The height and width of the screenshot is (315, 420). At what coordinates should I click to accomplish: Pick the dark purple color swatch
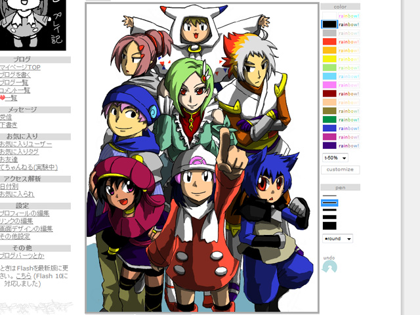click(329, 146)
